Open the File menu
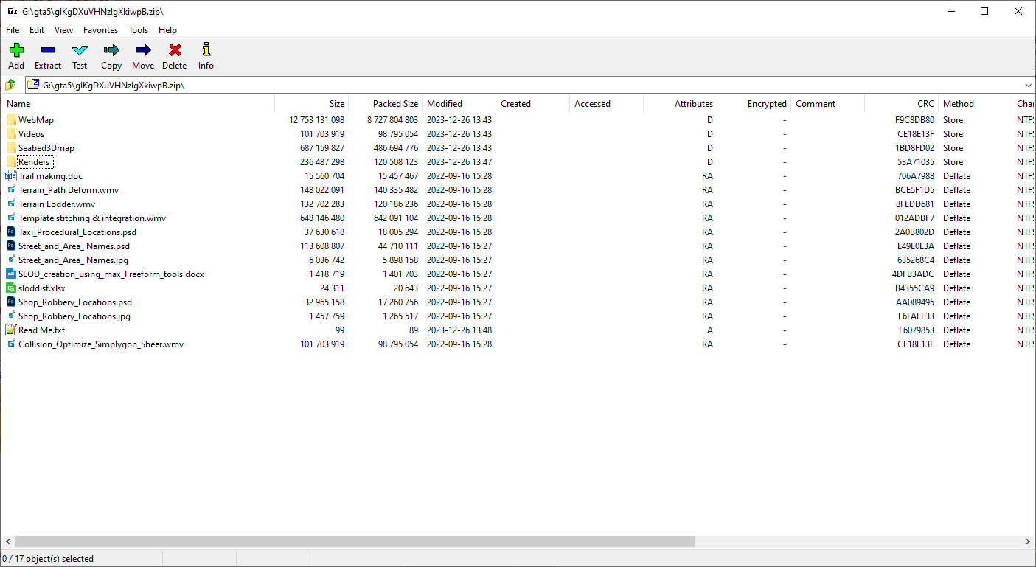 coord(13,30)
